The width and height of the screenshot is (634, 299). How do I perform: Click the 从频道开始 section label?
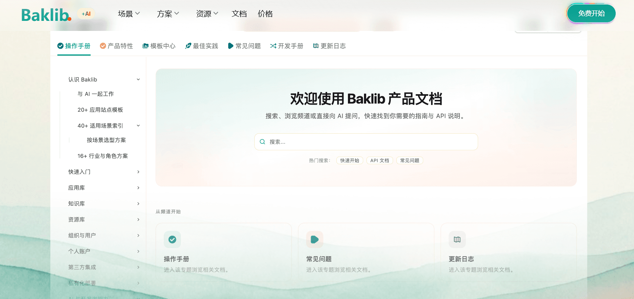[x=168, y=212]
